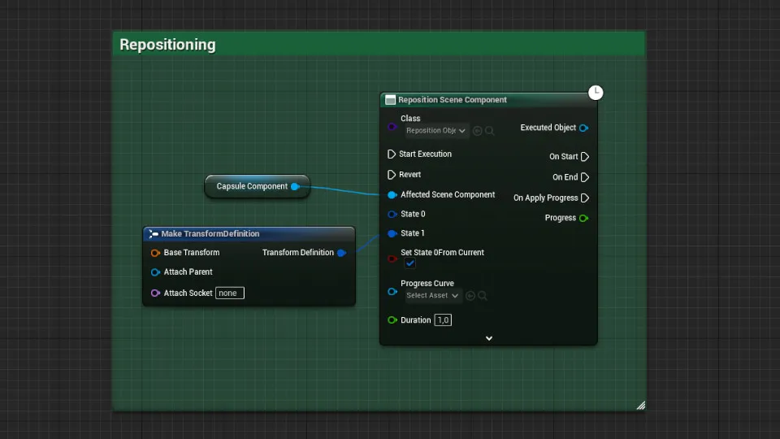Uncheck Set State 0From Current checkbox
This screenshot has width=780, height=439.
(x=409, y=263)
